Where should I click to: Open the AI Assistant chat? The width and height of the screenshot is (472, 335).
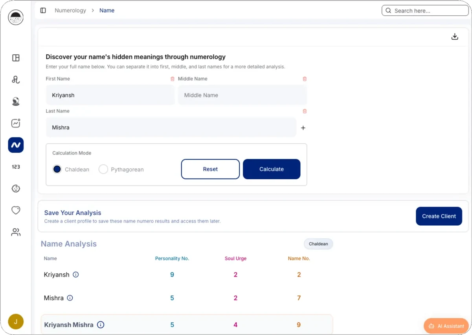pos(446,326)
